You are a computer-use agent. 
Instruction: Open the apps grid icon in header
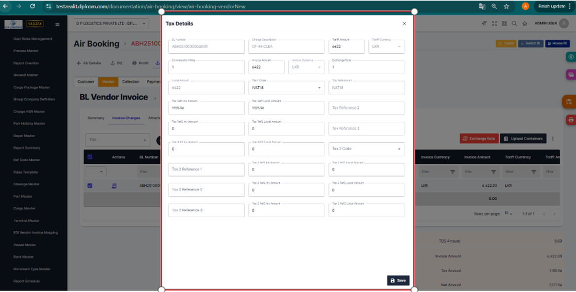504,23
